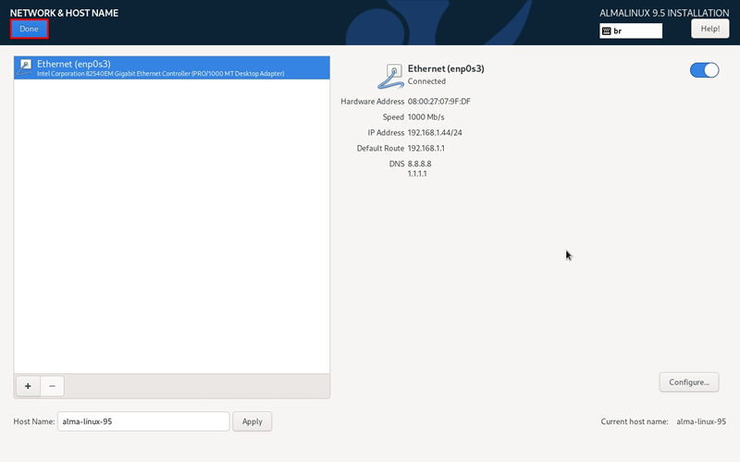Open the Configure... dialog
This screenshot has height=462, width=740.
coord(689,383)
